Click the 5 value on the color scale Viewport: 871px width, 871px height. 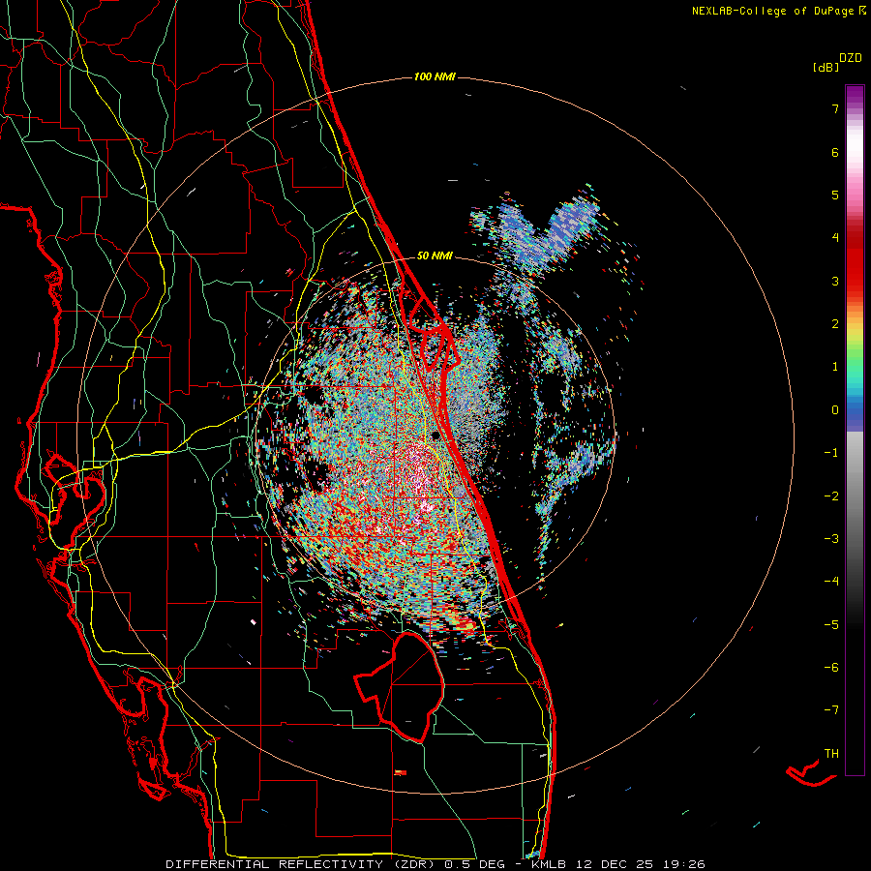835,195
